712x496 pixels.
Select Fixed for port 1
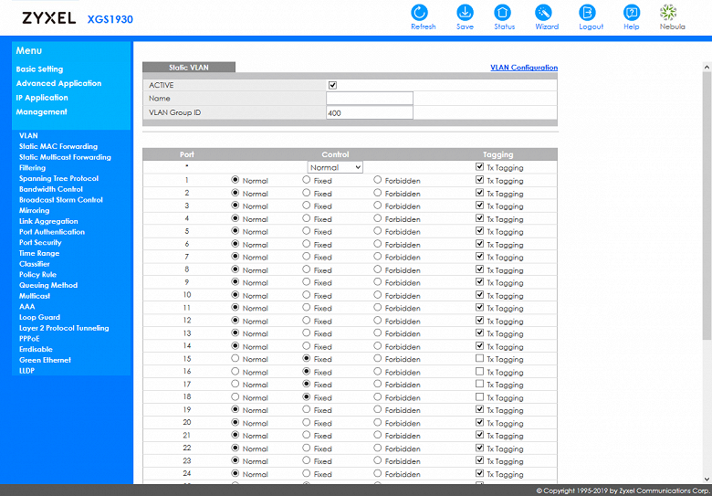coord(307,180)
